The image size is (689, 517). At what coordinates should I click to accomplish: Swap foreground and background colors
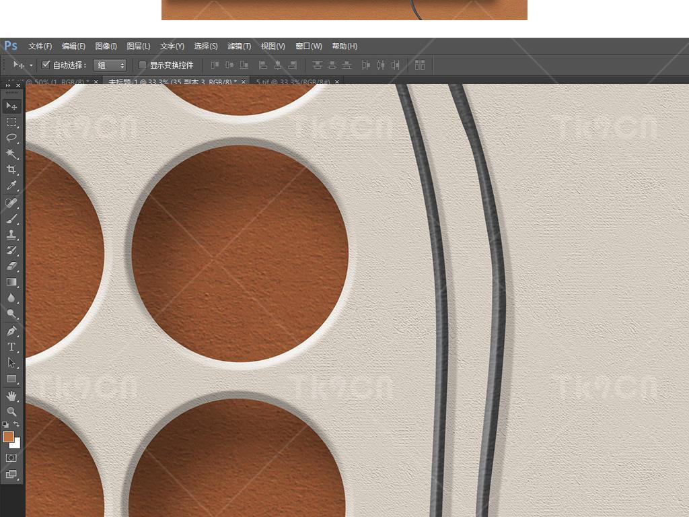pyautogui.click(x=16, y=424)
